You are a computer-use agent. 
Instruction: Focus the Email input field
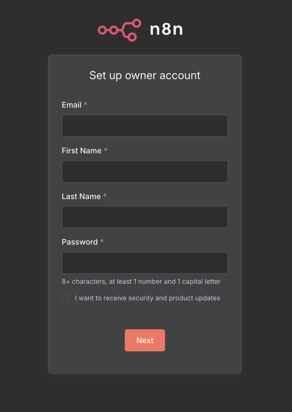pos(145,126)
